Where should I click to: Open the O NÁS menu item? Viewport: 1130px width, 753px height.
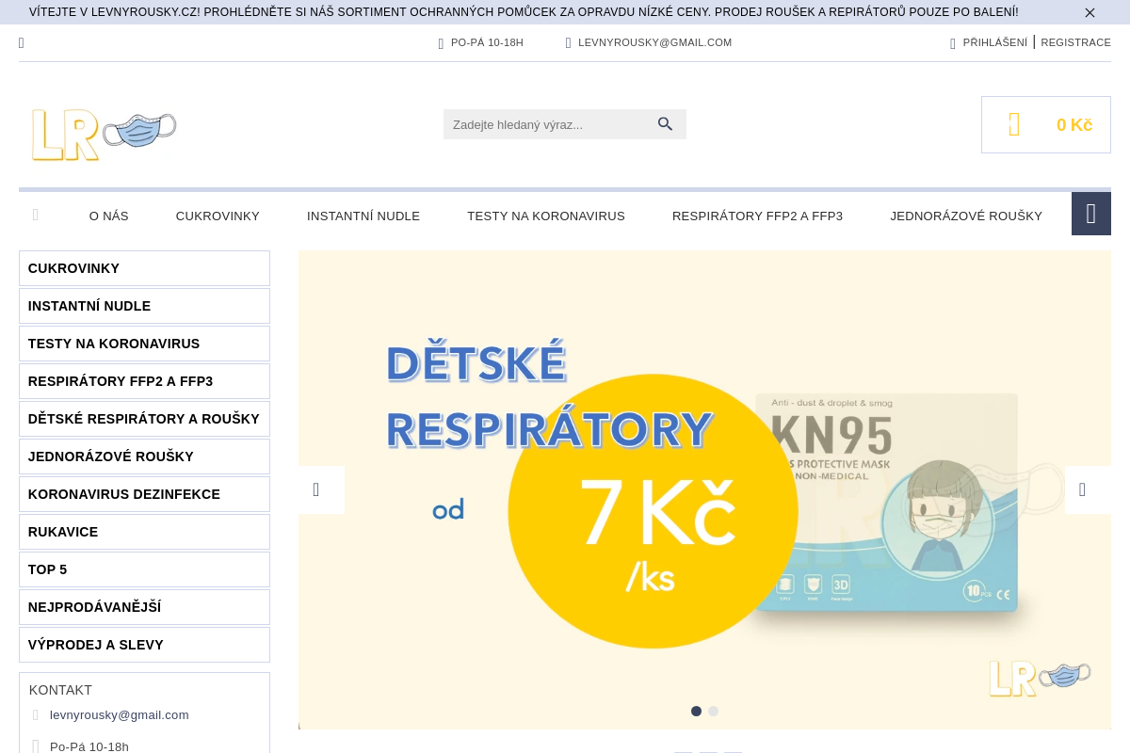click(108, 216)
